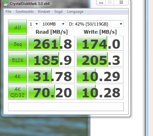Minimize the CrystalDiskMark window

(101, 2)
